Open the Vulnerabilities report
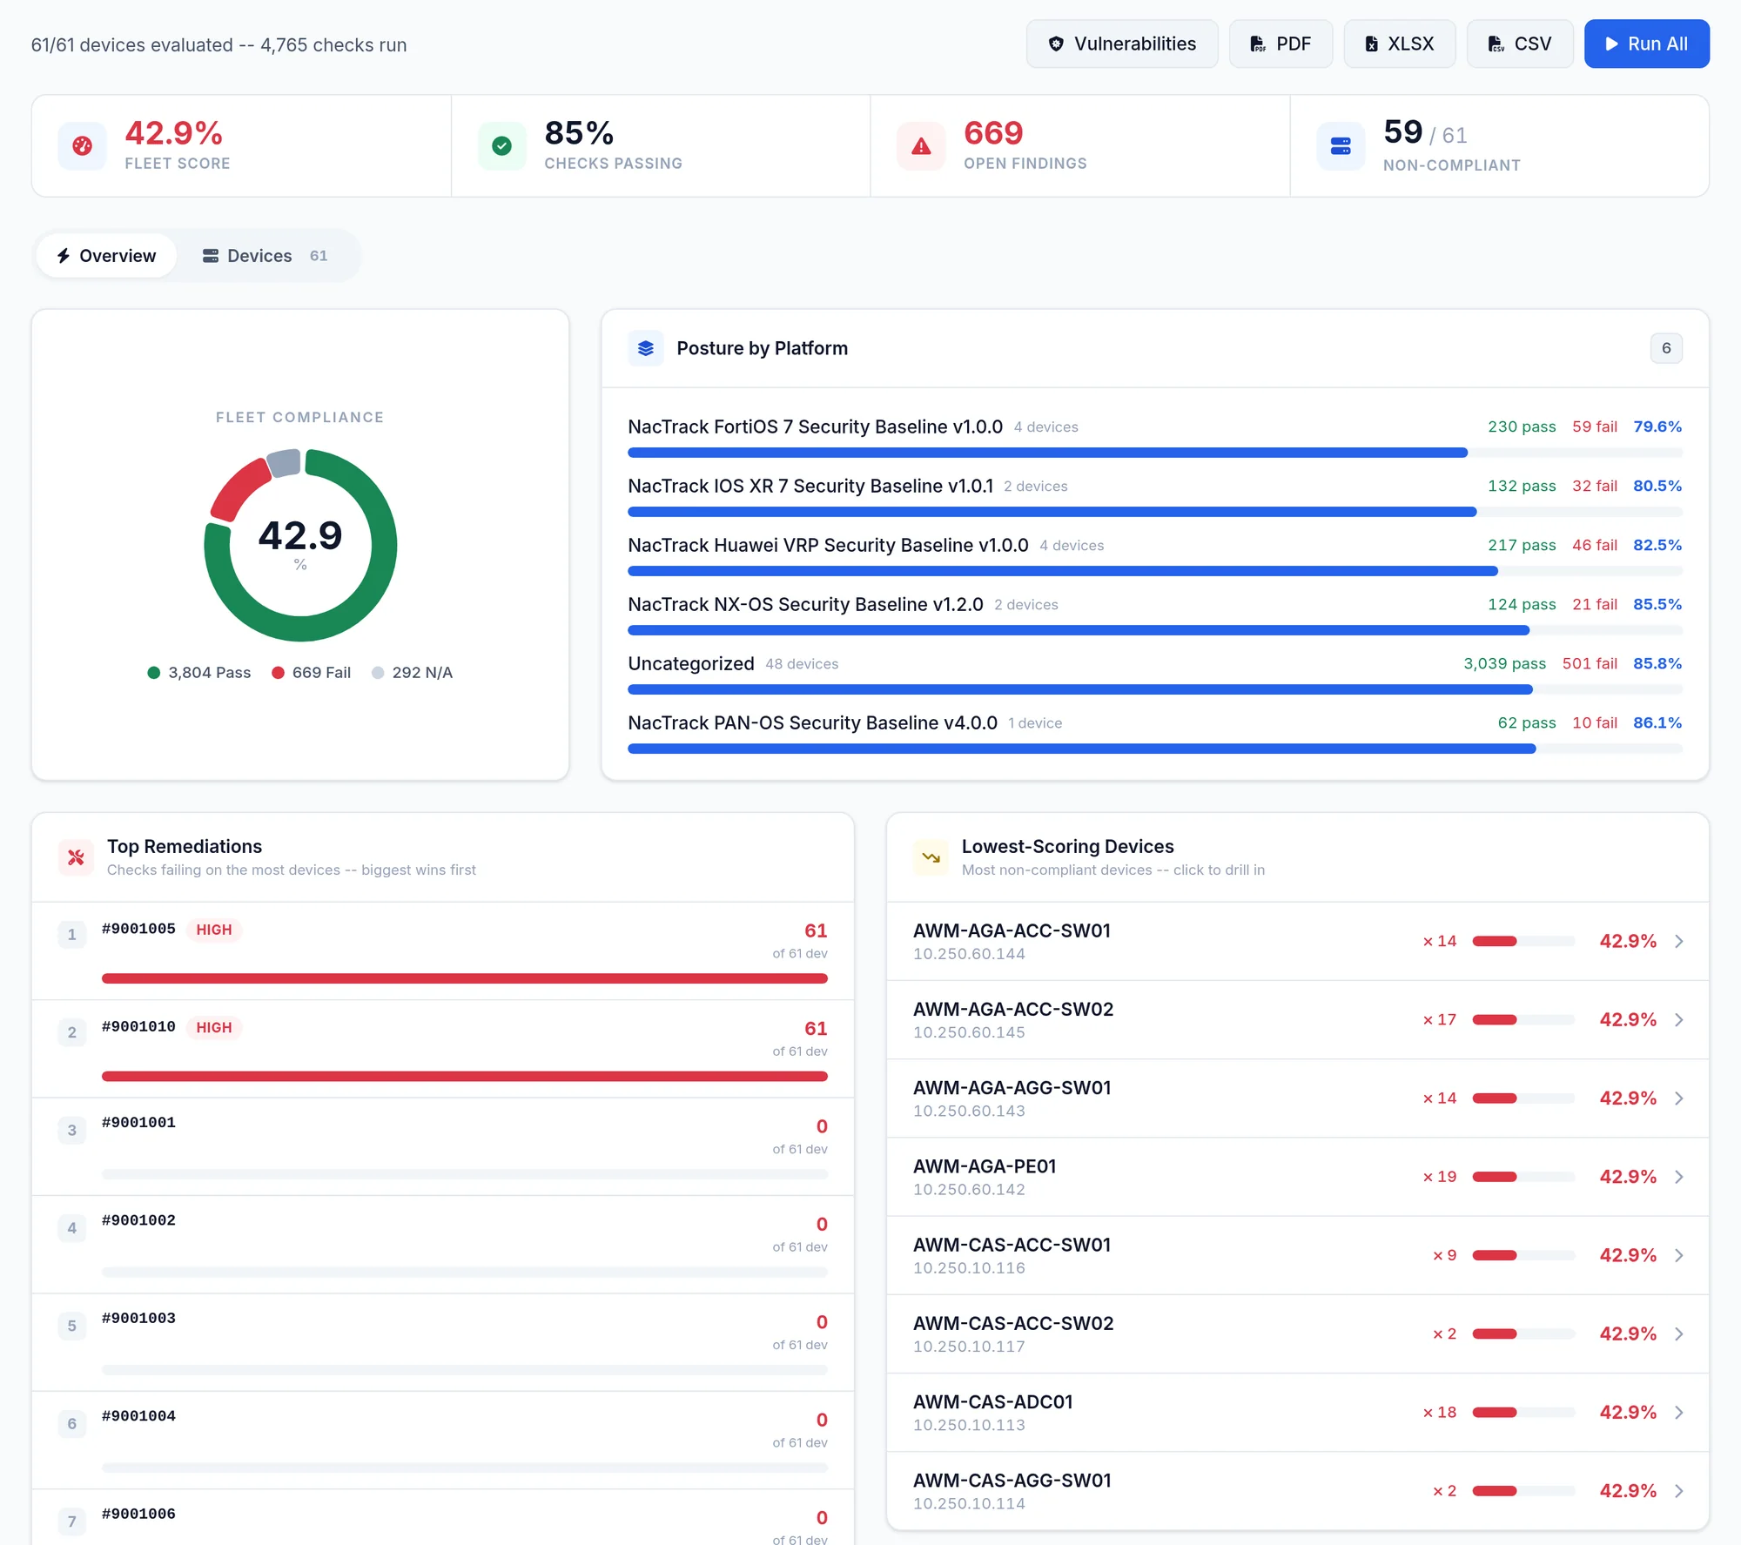The height and width of the screenshot is (1545, 1741). (x=1122, y=44)
